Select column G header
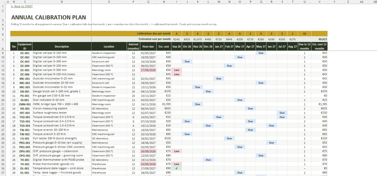This screenshot has height=176, width=377. click(x=148, y=2)
